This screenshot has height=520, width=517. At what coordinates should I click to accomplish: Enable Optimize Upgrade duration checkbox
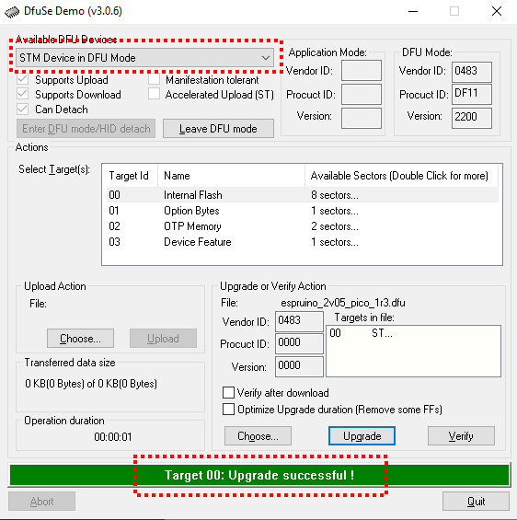click(x=228, y=410)
